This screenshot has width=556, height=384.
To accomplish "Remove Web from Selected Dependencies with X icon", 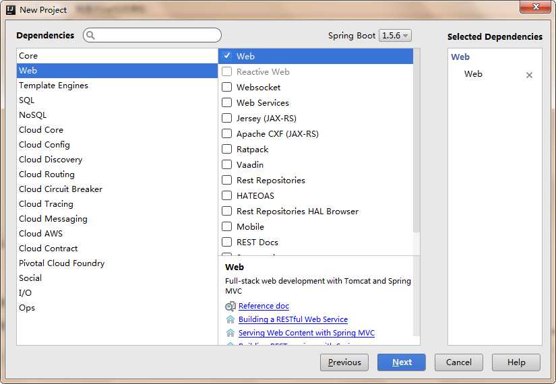I will [x=529, y=75].
